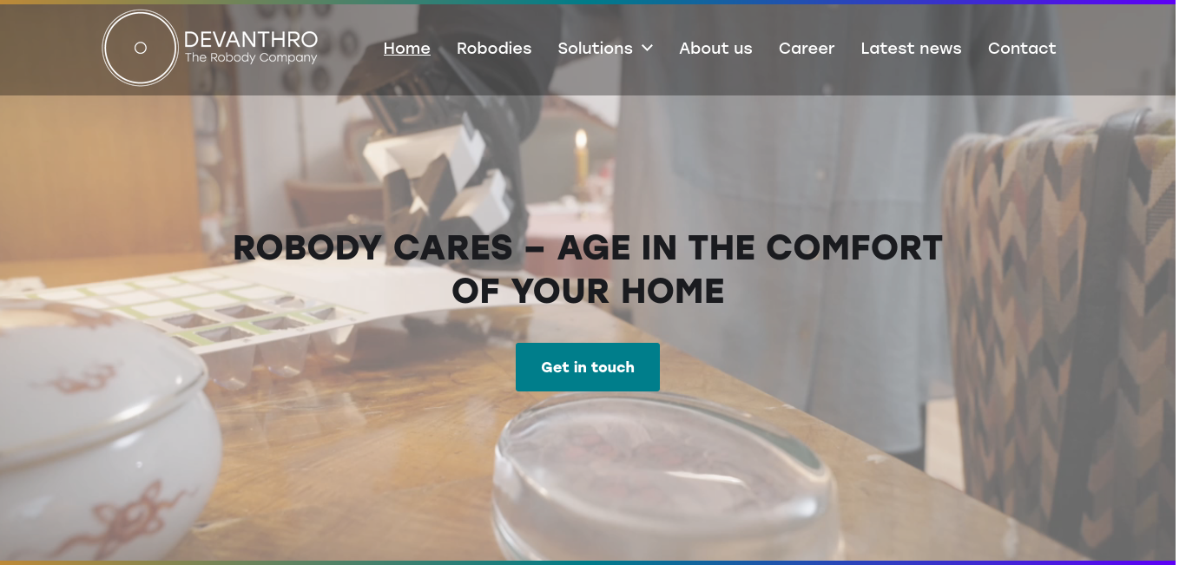Open the Robodies page

pos(494,49)
